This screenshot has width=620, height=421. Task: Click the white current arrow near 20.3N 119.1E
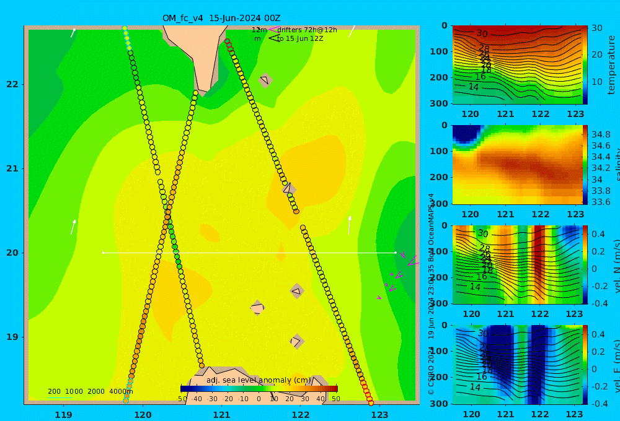click(73, 227)
